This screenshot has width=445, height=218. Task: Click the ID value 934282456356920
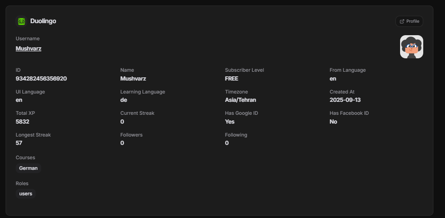(41, 79)
